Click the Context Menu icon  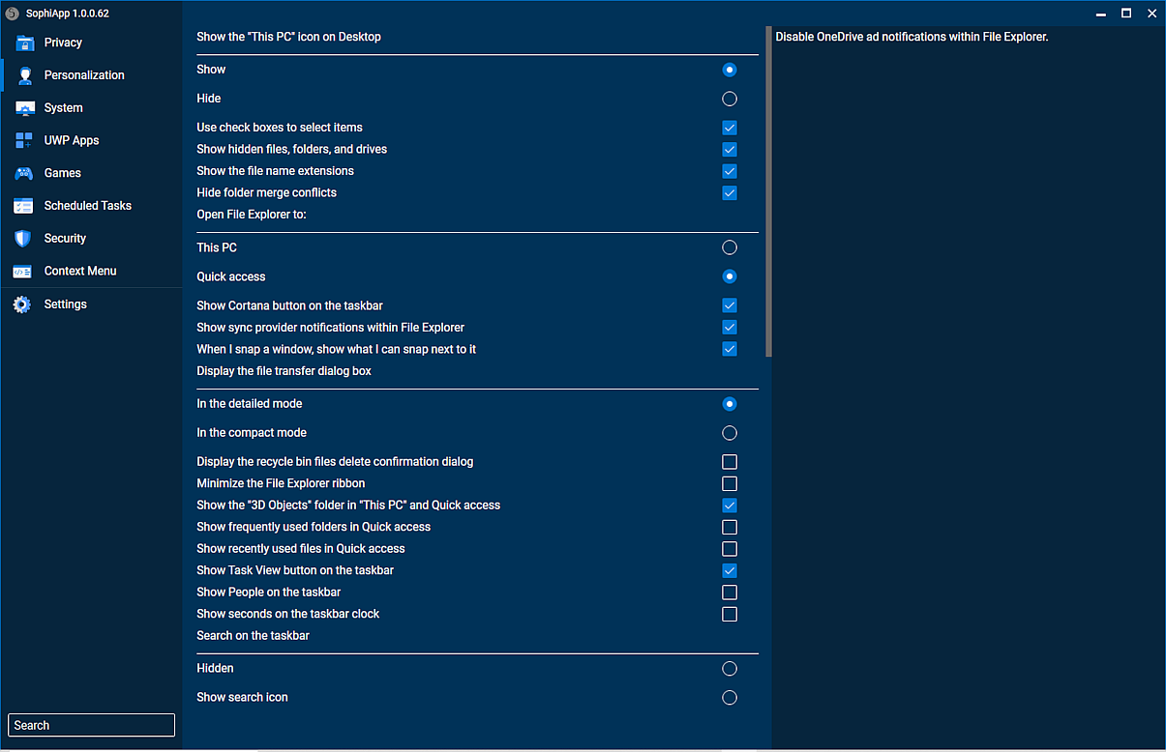pos(23,272)
